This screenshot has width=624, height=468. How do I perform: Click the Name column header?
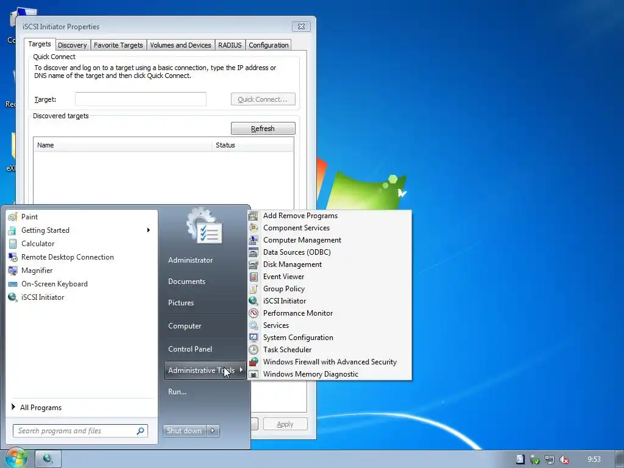(122, 145)
